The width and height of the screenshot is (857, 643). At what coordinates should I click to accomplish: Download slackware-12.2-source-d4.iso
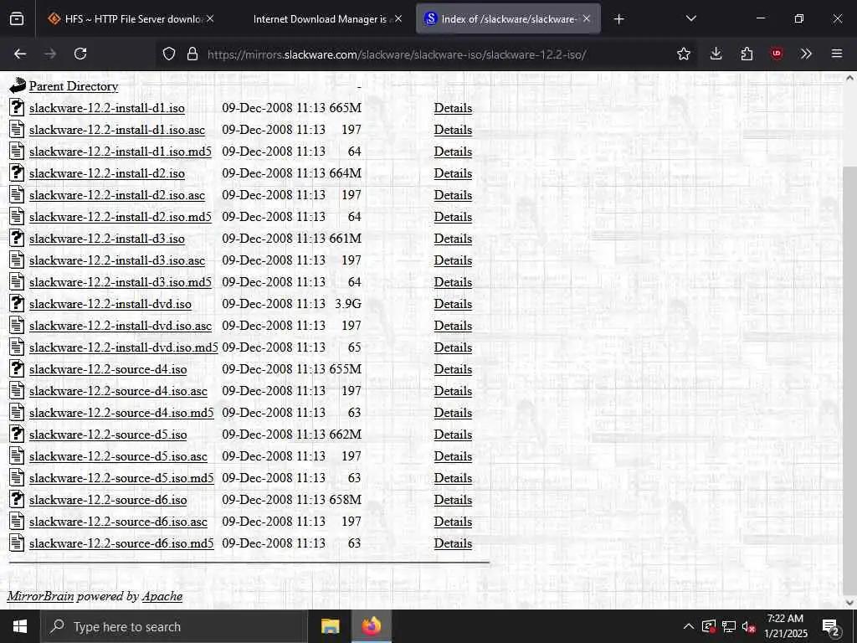point(108,369)
